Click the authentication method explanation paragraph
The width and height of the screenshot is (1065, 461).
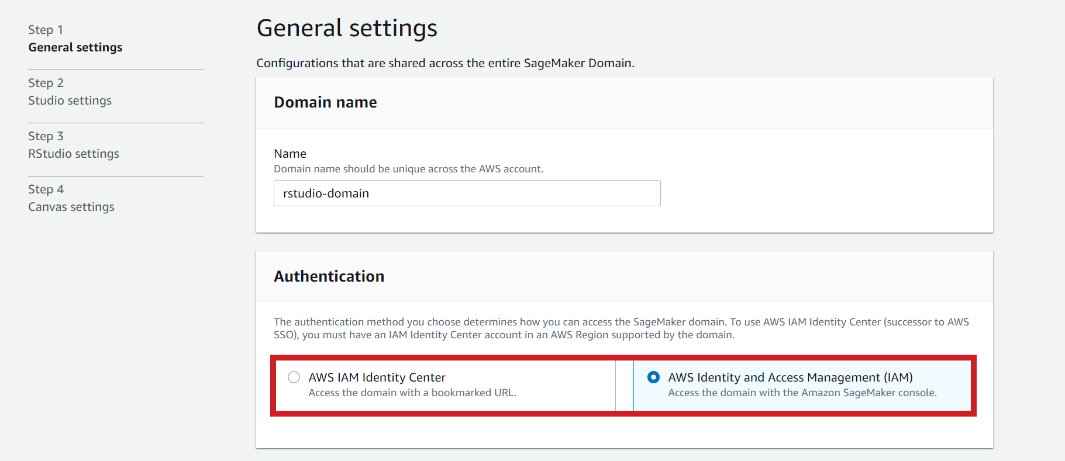(621, 328)
